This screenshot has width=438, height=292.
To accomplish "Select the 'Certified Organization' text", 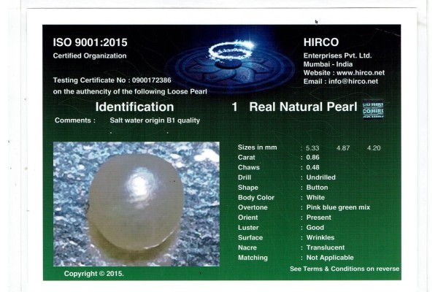I will 90,55.
